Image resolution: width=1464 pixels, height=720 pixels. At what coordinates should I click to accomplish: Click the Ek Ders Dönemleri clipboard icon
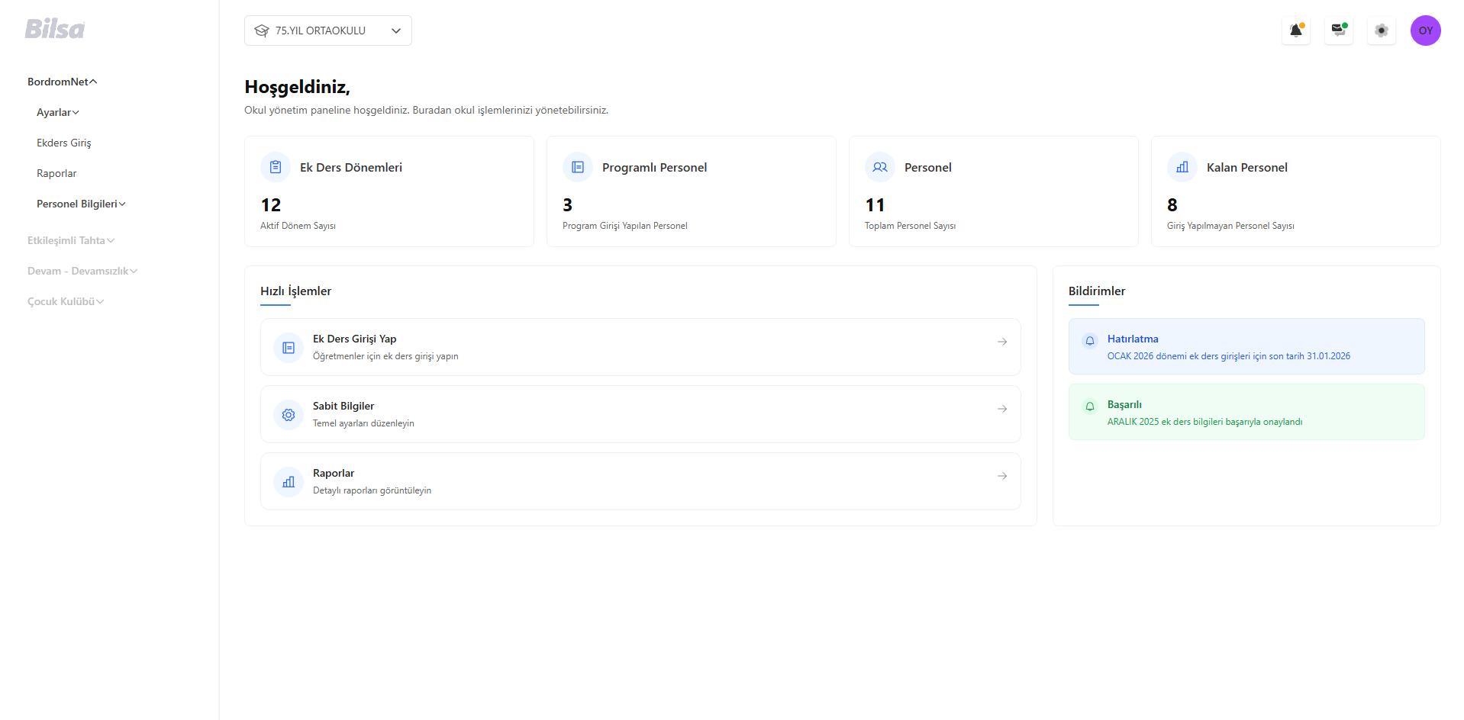coord(276,167)
